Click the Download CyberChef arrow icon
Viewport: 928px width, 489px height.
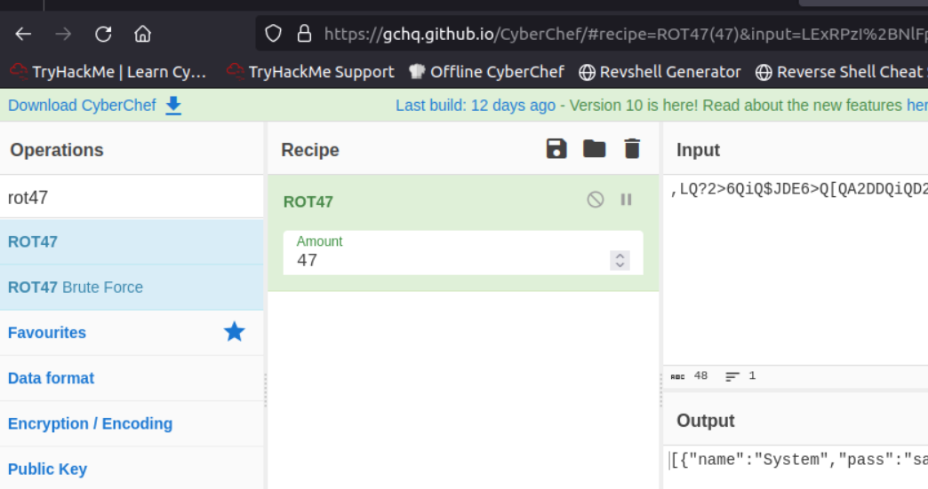(173, 106)
